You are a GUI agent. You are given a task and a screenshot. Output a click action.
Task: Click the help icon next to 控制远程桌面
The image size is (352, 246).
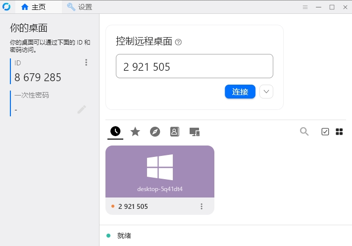(x=178, y=42)
